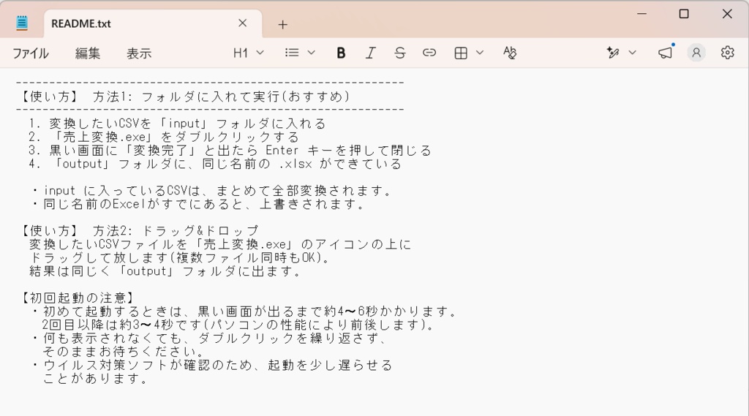The image size is (749, 416).
Task: Open the 表示 menu
Action: (x=139, y=53)
